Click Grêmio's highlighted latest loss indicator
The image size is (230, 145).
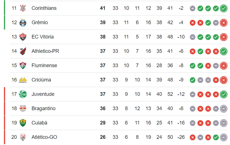(x=224, y=23)
